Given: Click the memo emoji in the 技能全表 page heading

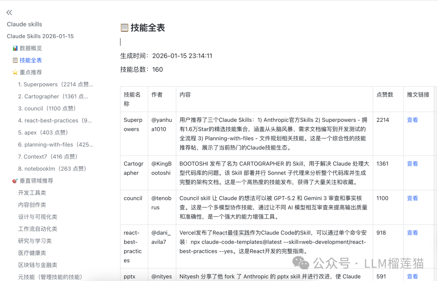Looking at the screenshot, I should pos(125,28).
